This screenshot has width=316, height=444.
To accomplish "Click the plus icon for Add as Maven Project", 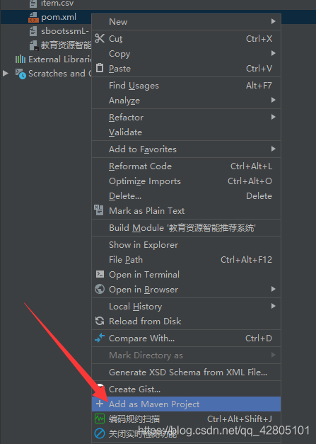I will coord(100,404).
